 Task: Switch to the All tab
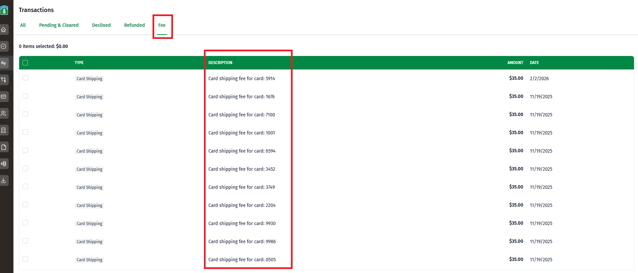click(23, 25)
